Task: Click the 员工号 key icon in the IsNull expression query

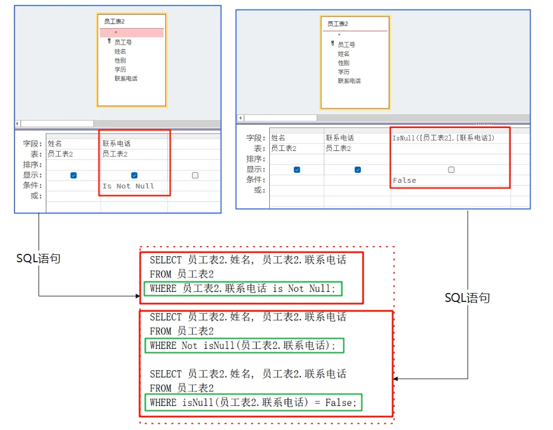Action: [332, 44]
